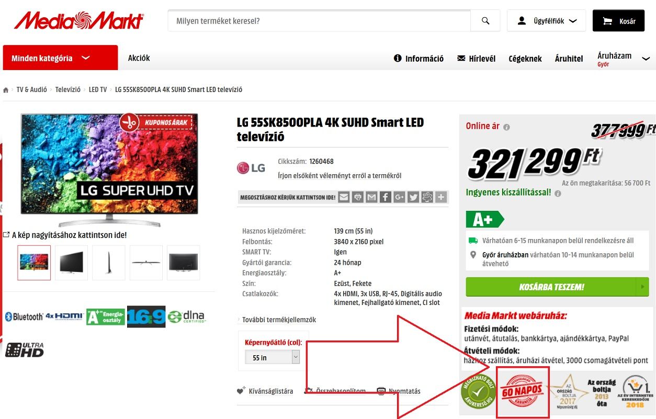This screenshot has width=656, height=419.
Task: Expand the Minden kategória menu
Action: coord(60,58)
